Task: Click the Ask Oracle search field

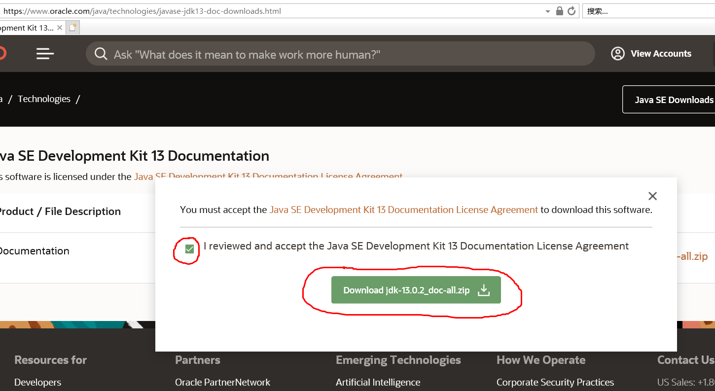Action: pyautogui.click(x=340, y=54)
